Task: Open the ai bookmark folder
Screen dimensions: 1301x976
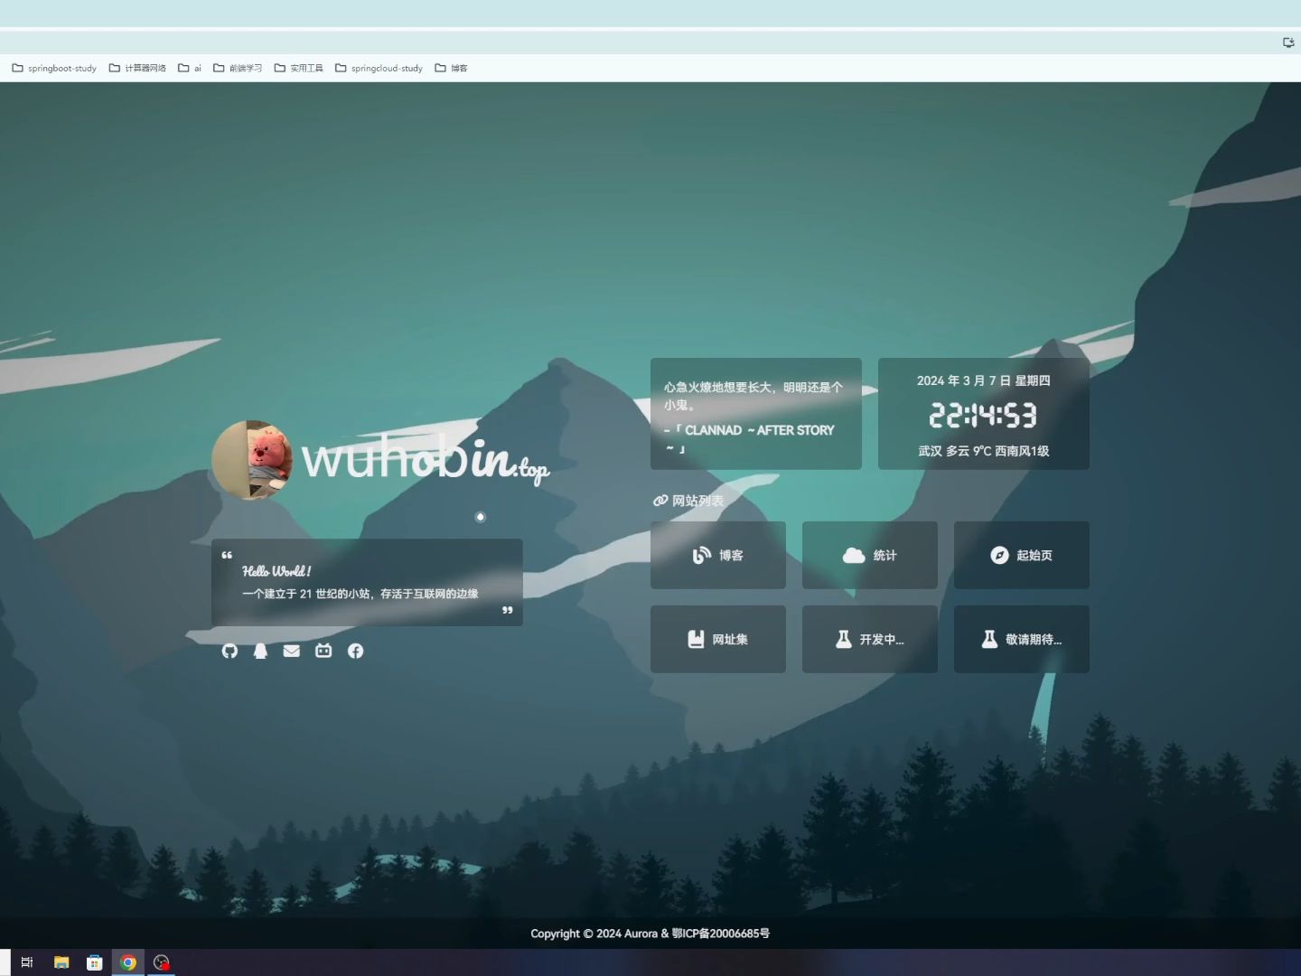Action: coord(190,68)
